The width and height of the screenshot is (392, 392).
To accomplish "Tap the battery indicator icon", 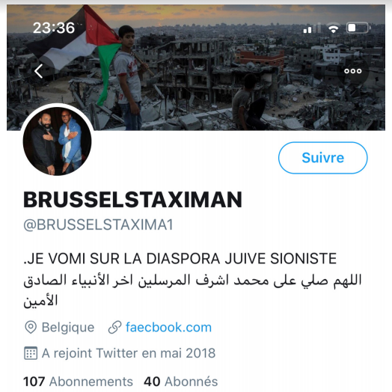I will tap(358, 28).
